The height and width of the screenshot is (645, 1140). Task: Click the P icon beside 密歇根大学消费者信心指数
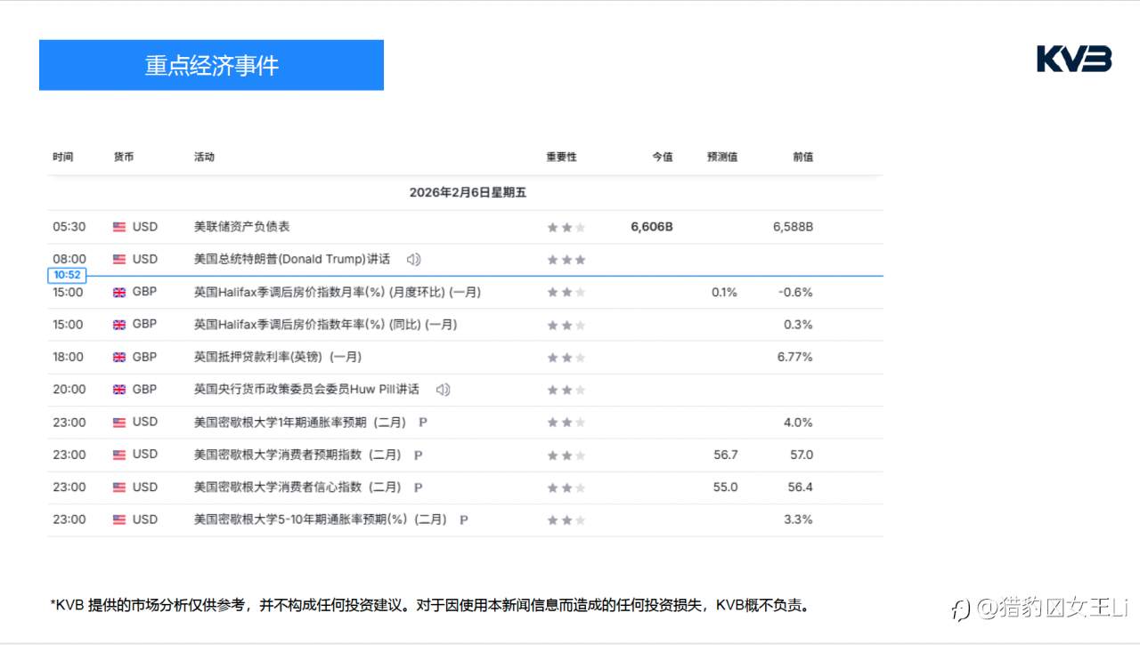[418, 488]
